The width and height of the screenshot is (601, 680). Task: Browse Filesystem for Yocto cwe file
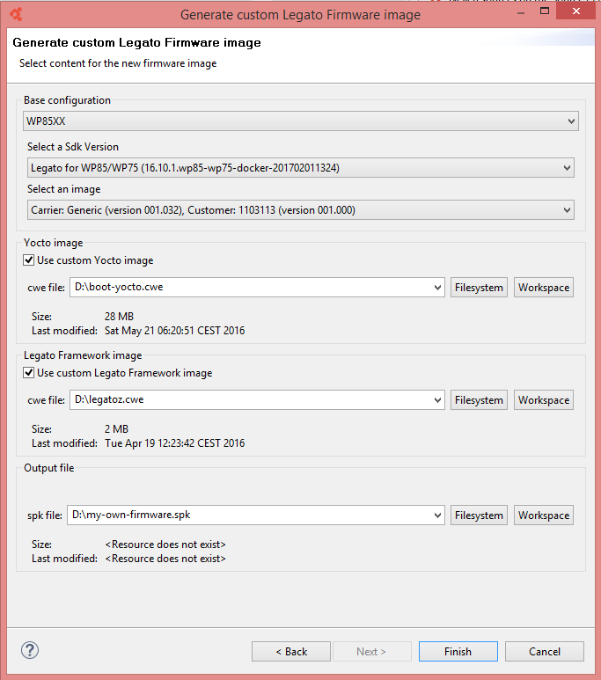(x=479, y=288)
